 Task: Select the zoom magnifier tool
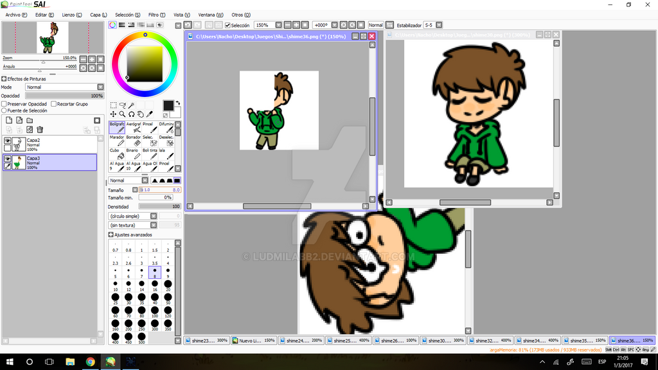tap(123, 114)
